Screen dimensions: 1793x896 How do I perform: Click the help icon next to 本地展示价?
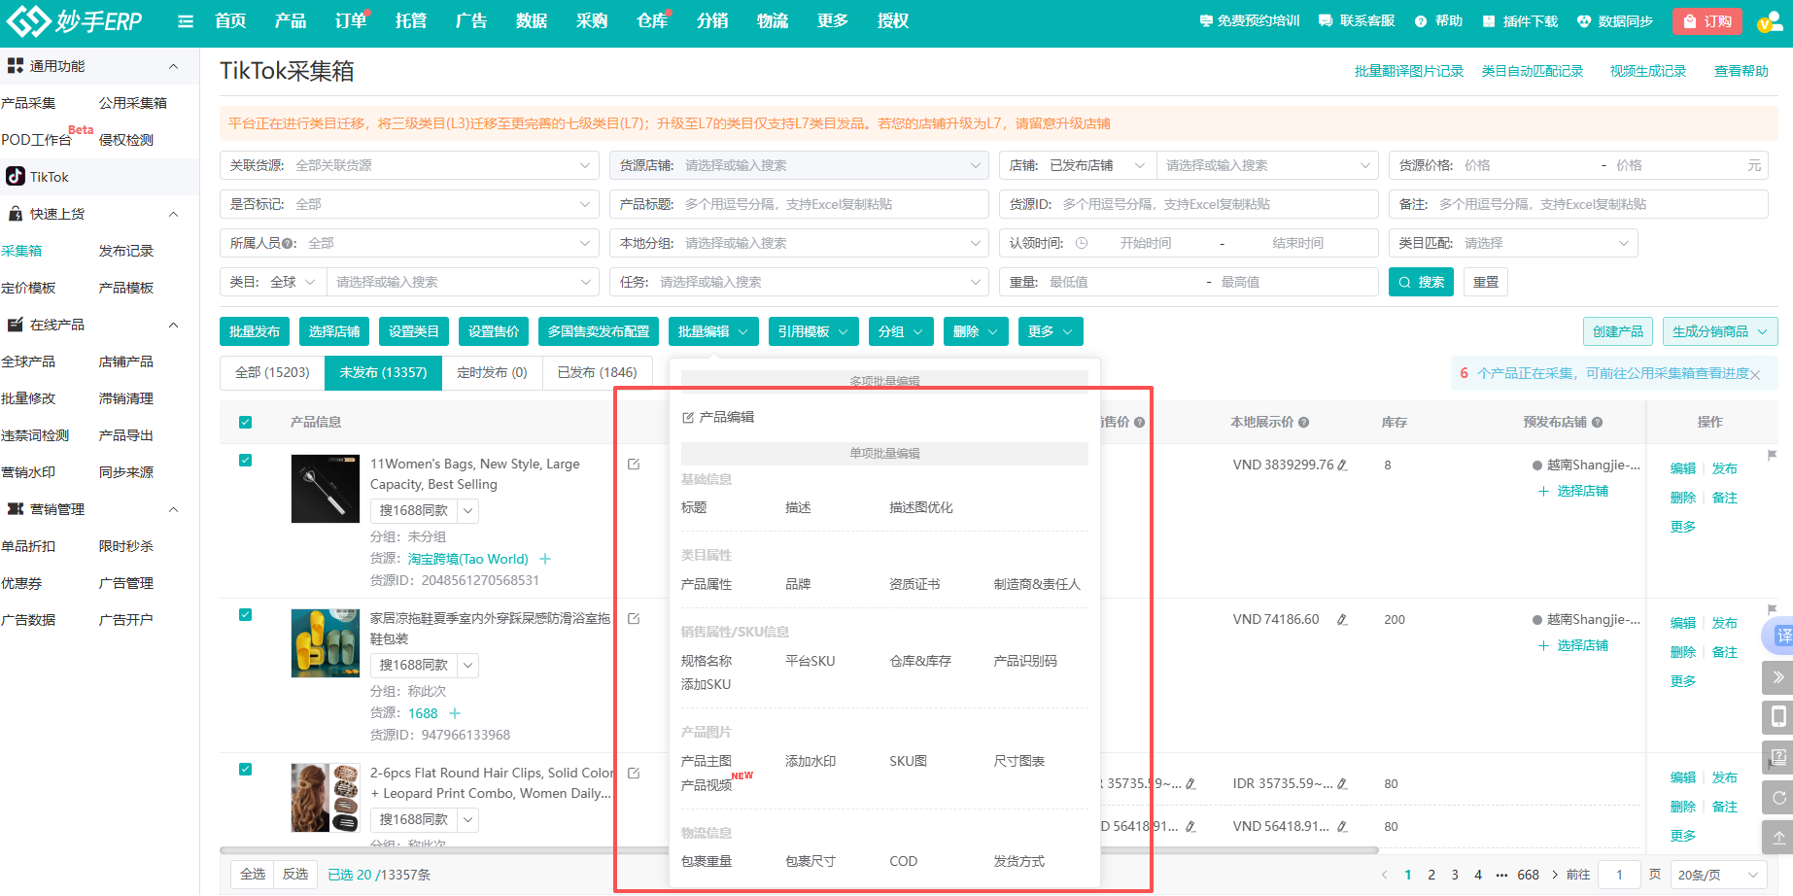tap(1304, 423)
